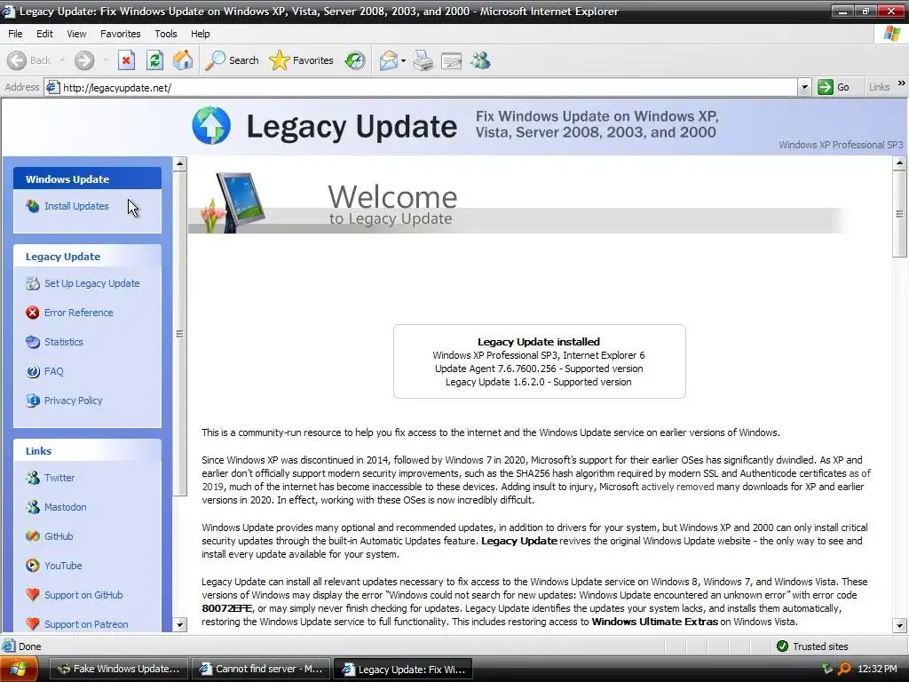Refresh the page with green arrows icon
This screenshot has width=909, height=682.
[x=154, y=60]
